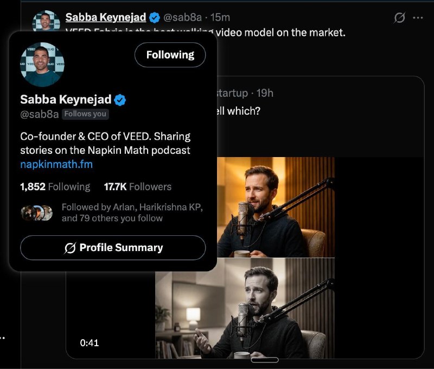Open the large profile avatar in the hover card
Image resolution: width=434 pixels, height=369 pixels.
pos(42,65)
